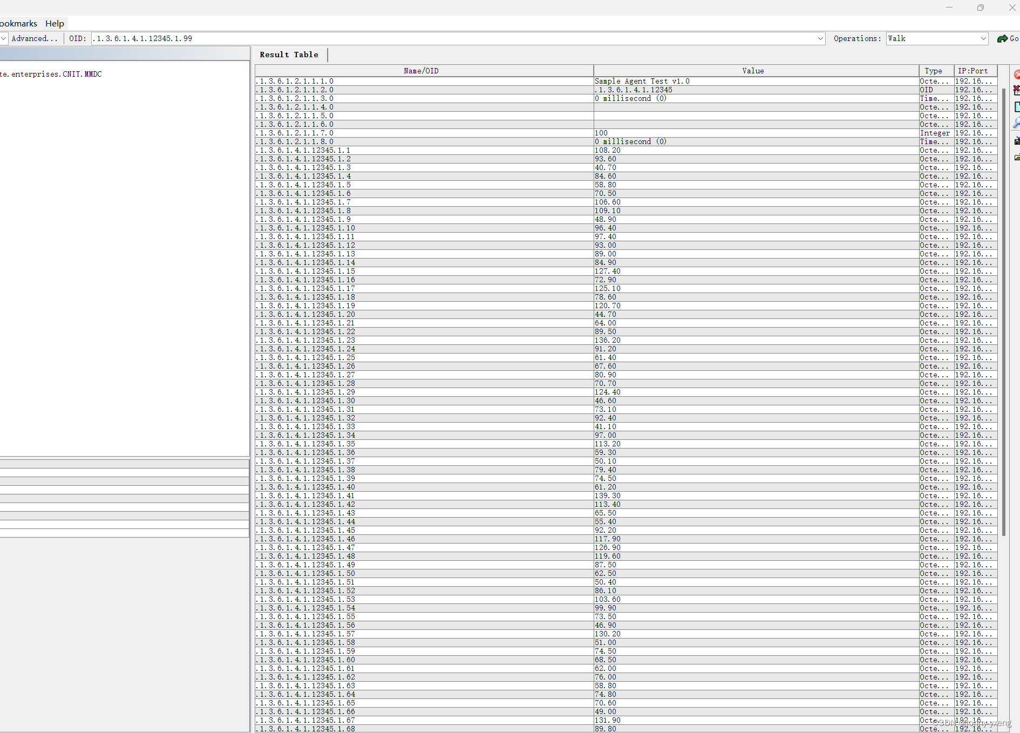The height and width of the screenshot is (733, 1020).
Task: Click the green Go arrow icon
Action: [1002, 38]
